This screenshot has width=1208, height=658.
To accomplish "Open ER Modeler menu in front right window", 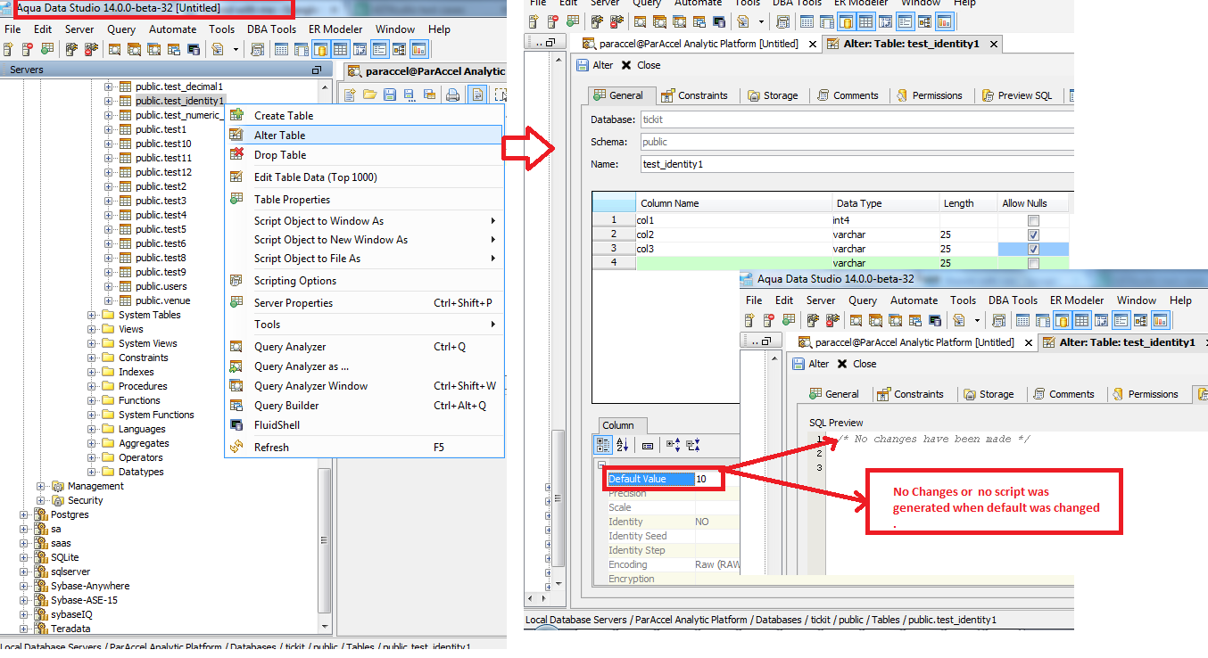I will (x=1075, y=300).
